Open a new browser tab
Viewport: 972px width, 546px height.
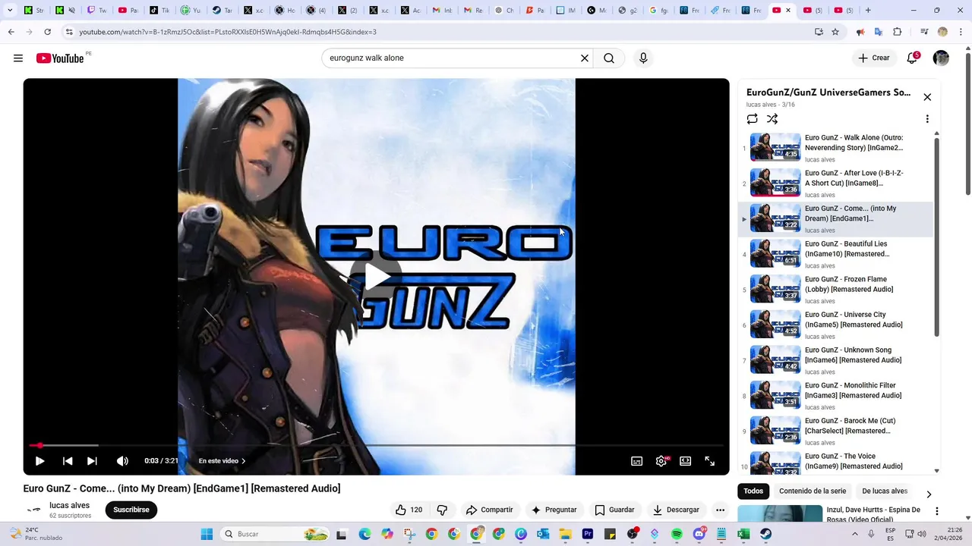pyautogui.click(x=868, y=11)
